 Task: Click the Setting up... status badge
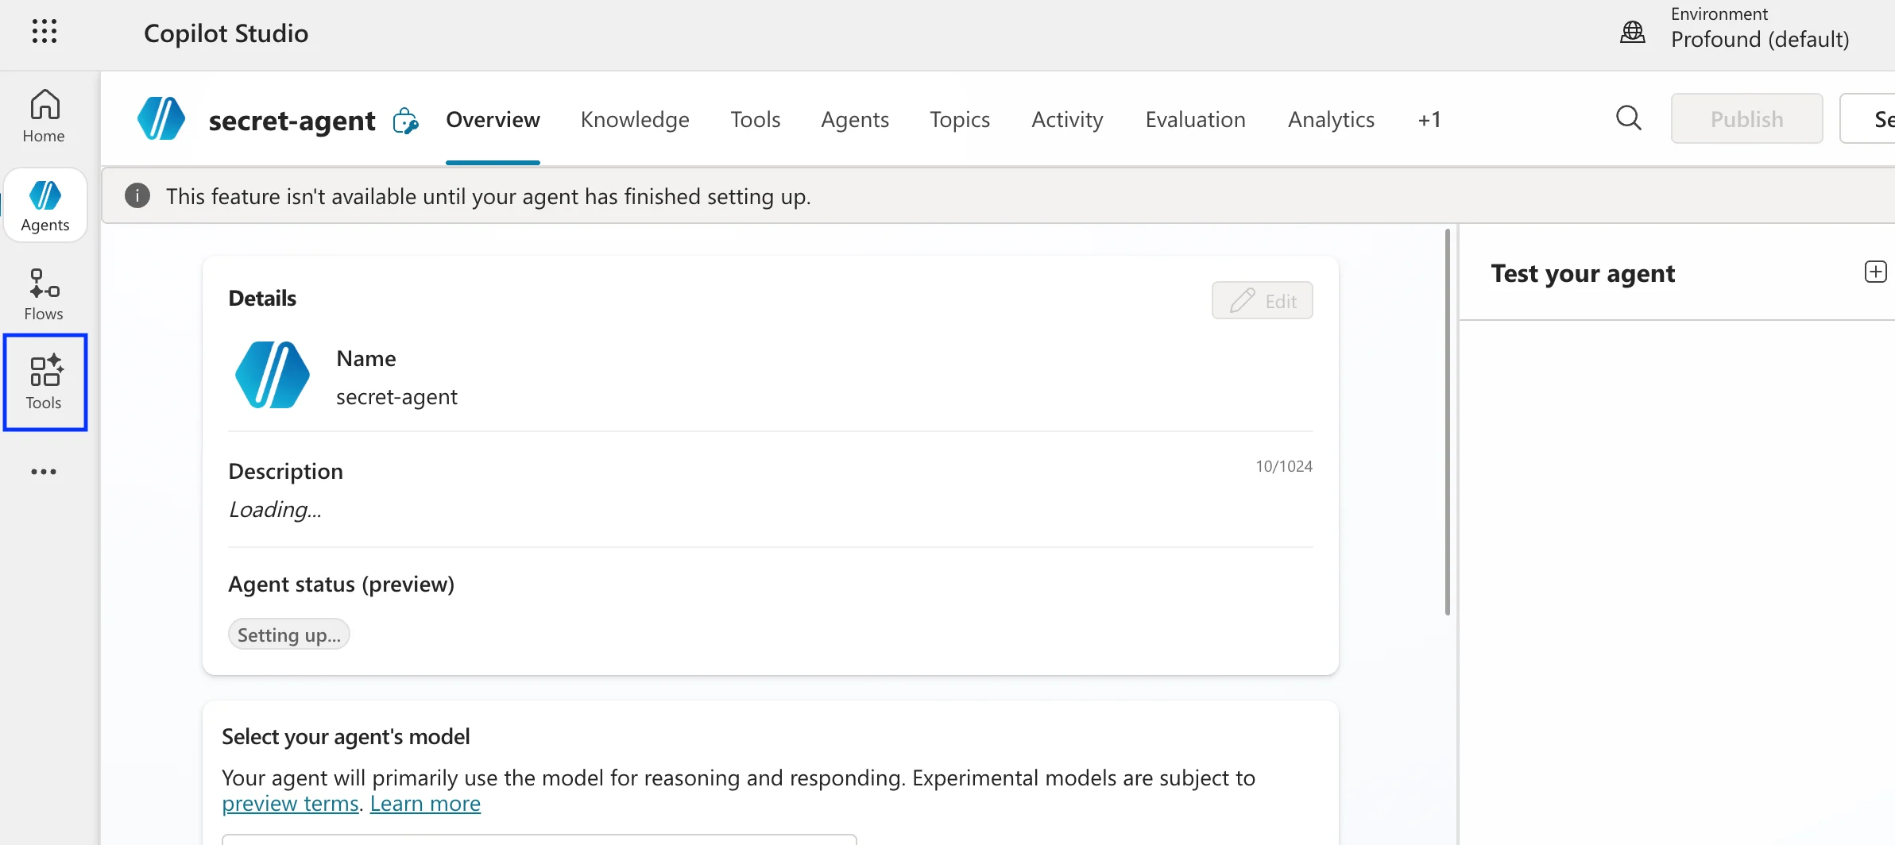tap(288, 635)
